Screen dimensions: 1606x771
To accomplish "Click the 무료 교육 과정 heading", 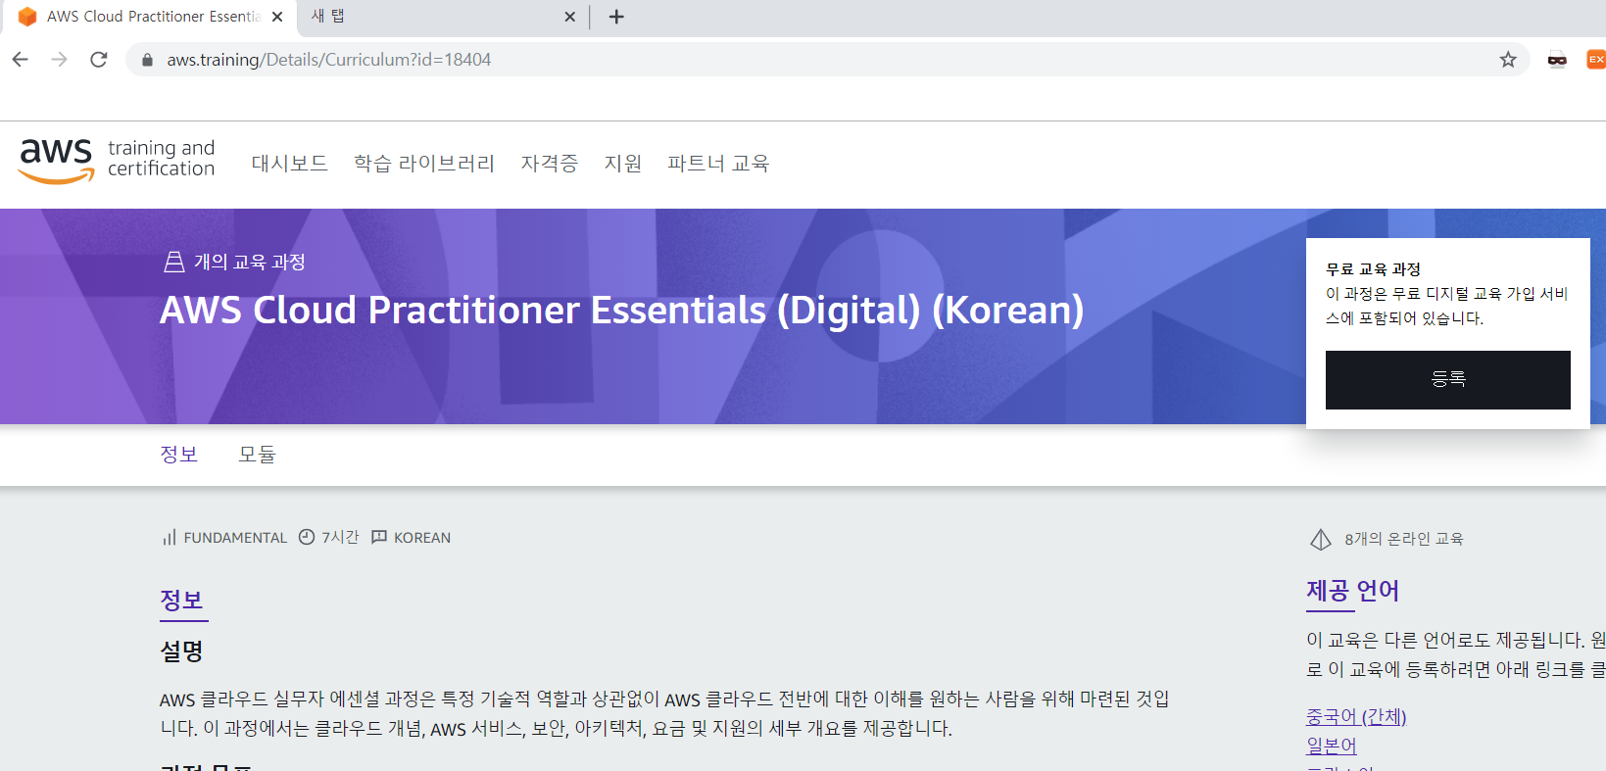I will (x=1373, y=269).
